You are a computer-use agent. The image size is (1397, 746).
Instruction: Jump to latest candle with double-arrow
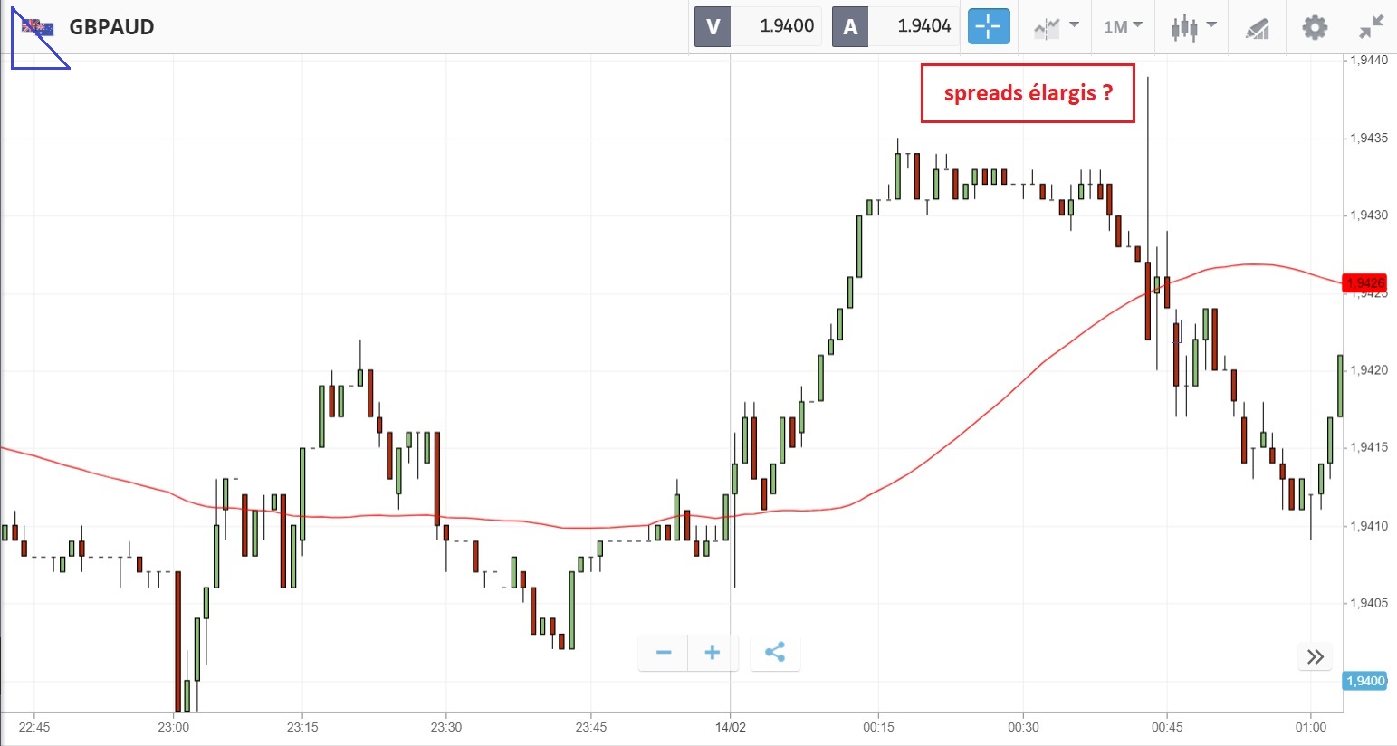tap(1316, 656)
